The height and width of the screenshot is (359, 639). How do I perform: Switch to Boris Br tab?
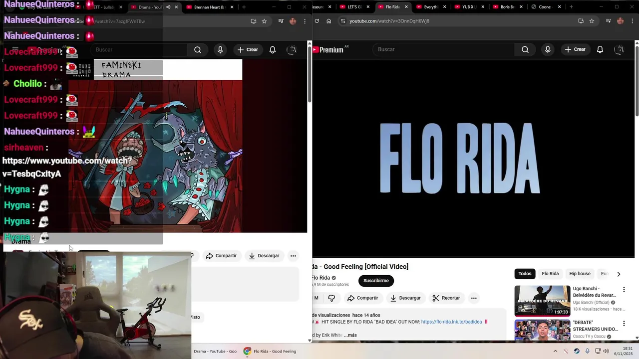click(507, 7)
